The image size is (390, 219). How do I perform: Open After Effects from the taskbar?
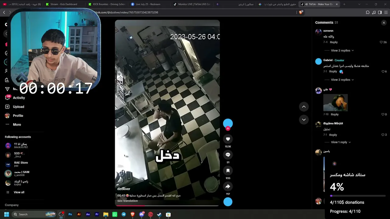point(88,214)
